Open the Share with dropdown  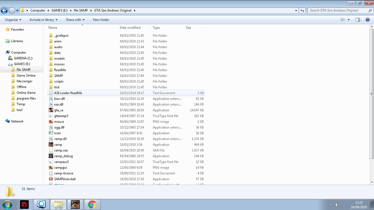coord(75,20)
